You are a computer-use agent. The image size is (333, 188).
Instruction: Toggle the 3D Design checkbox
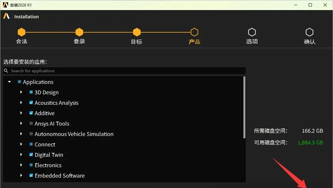[x=31, y=92]
